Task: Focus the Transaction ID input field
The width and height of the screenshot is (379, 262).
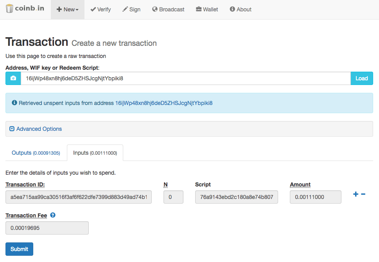Action: point(79,197)
